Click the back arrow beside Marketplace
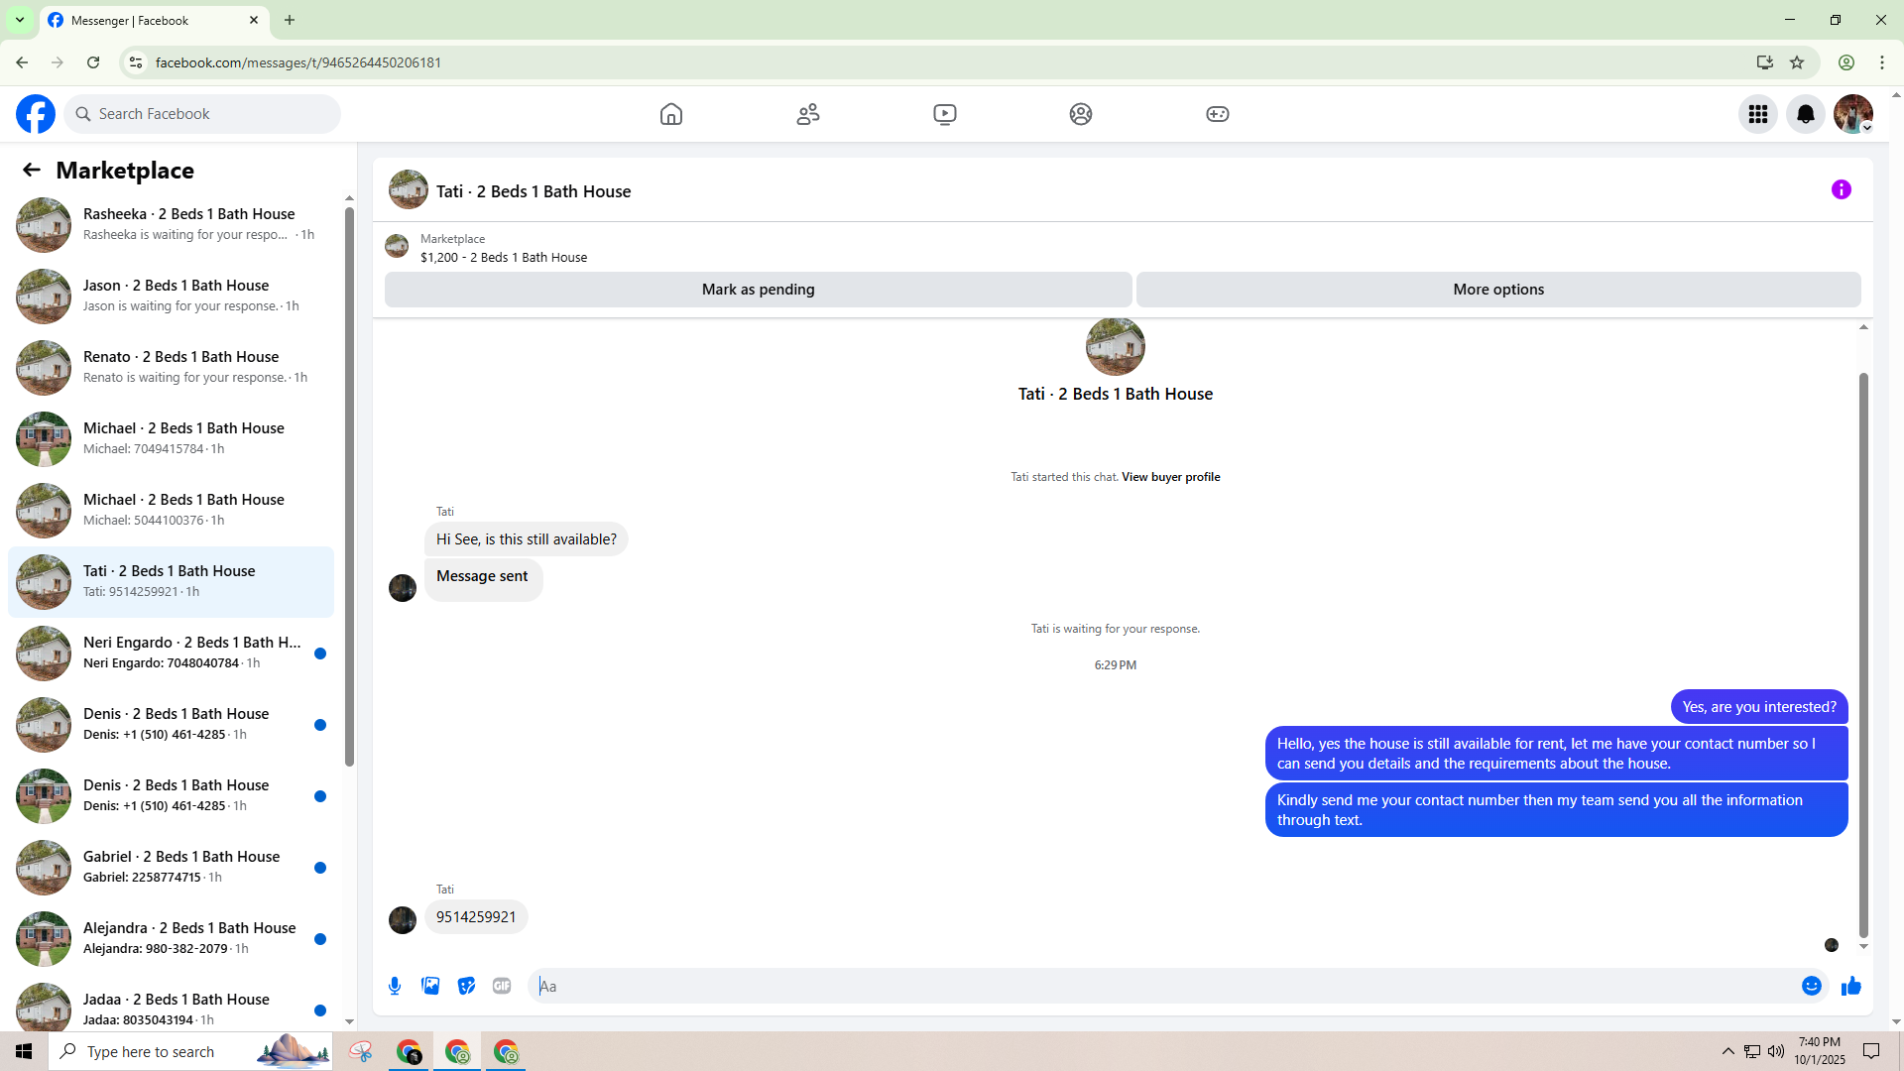 [x=32, y=171]
